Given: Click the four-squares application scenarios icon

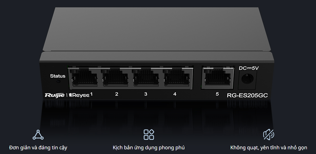Looking at the screenshot, I should pos(149,135).
